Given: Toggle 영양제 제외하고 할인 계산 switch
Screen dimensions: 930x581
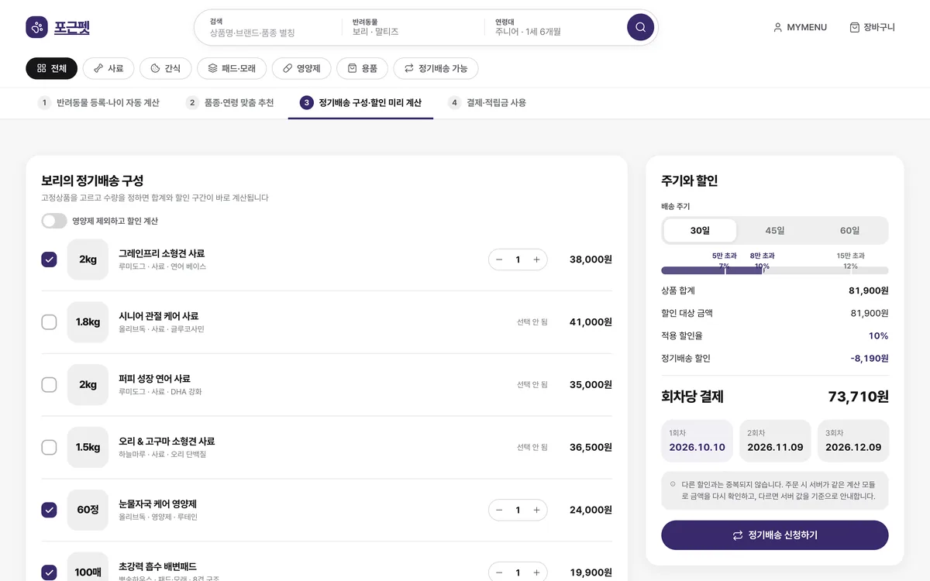Looking at the screenshot, I should coord(54,221).
